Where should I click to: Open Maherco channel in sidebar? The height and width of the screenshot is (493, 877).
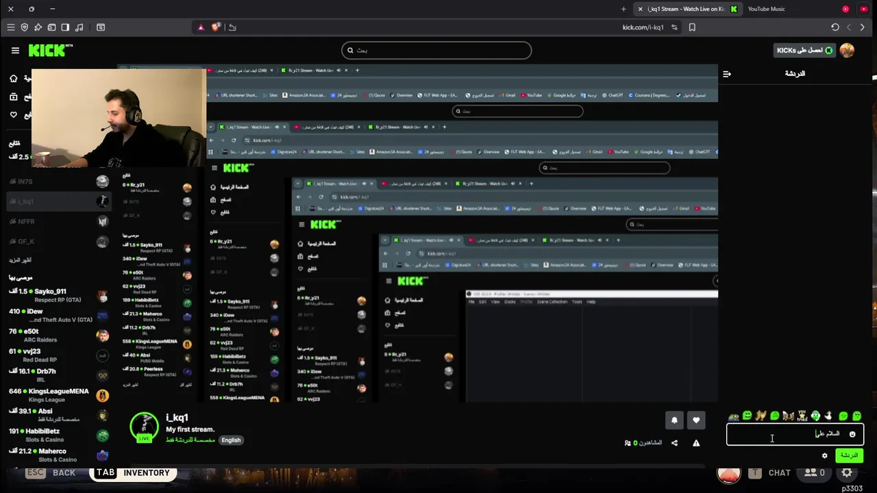pyautogui.click(x=58, y=455)
